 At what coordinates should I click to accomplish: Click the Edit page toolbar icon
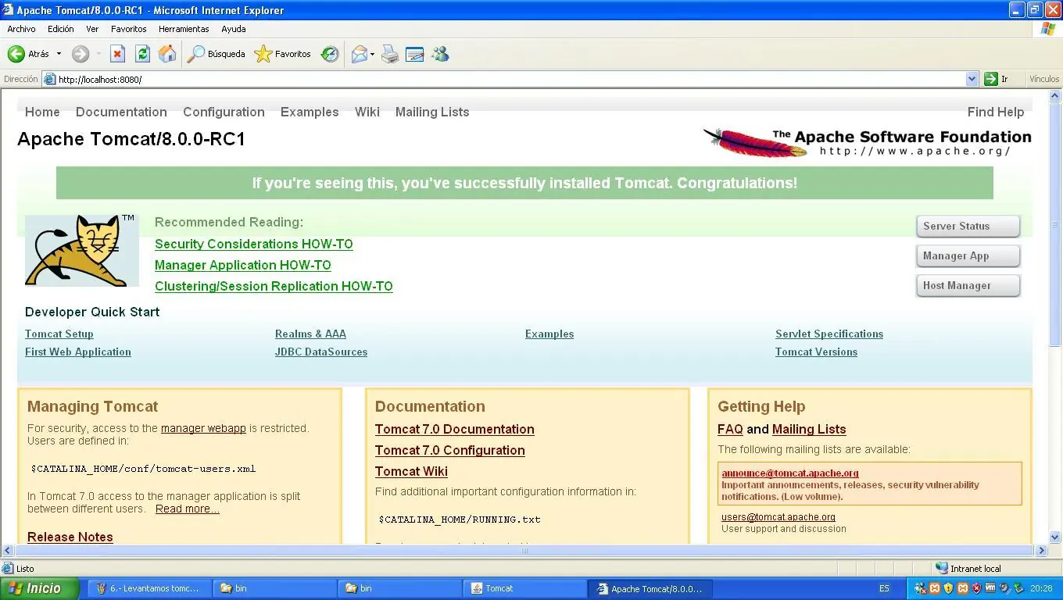[415, 54]
